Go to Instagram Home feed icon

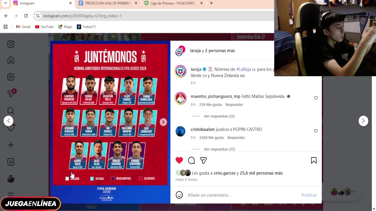tap(11, 60)
